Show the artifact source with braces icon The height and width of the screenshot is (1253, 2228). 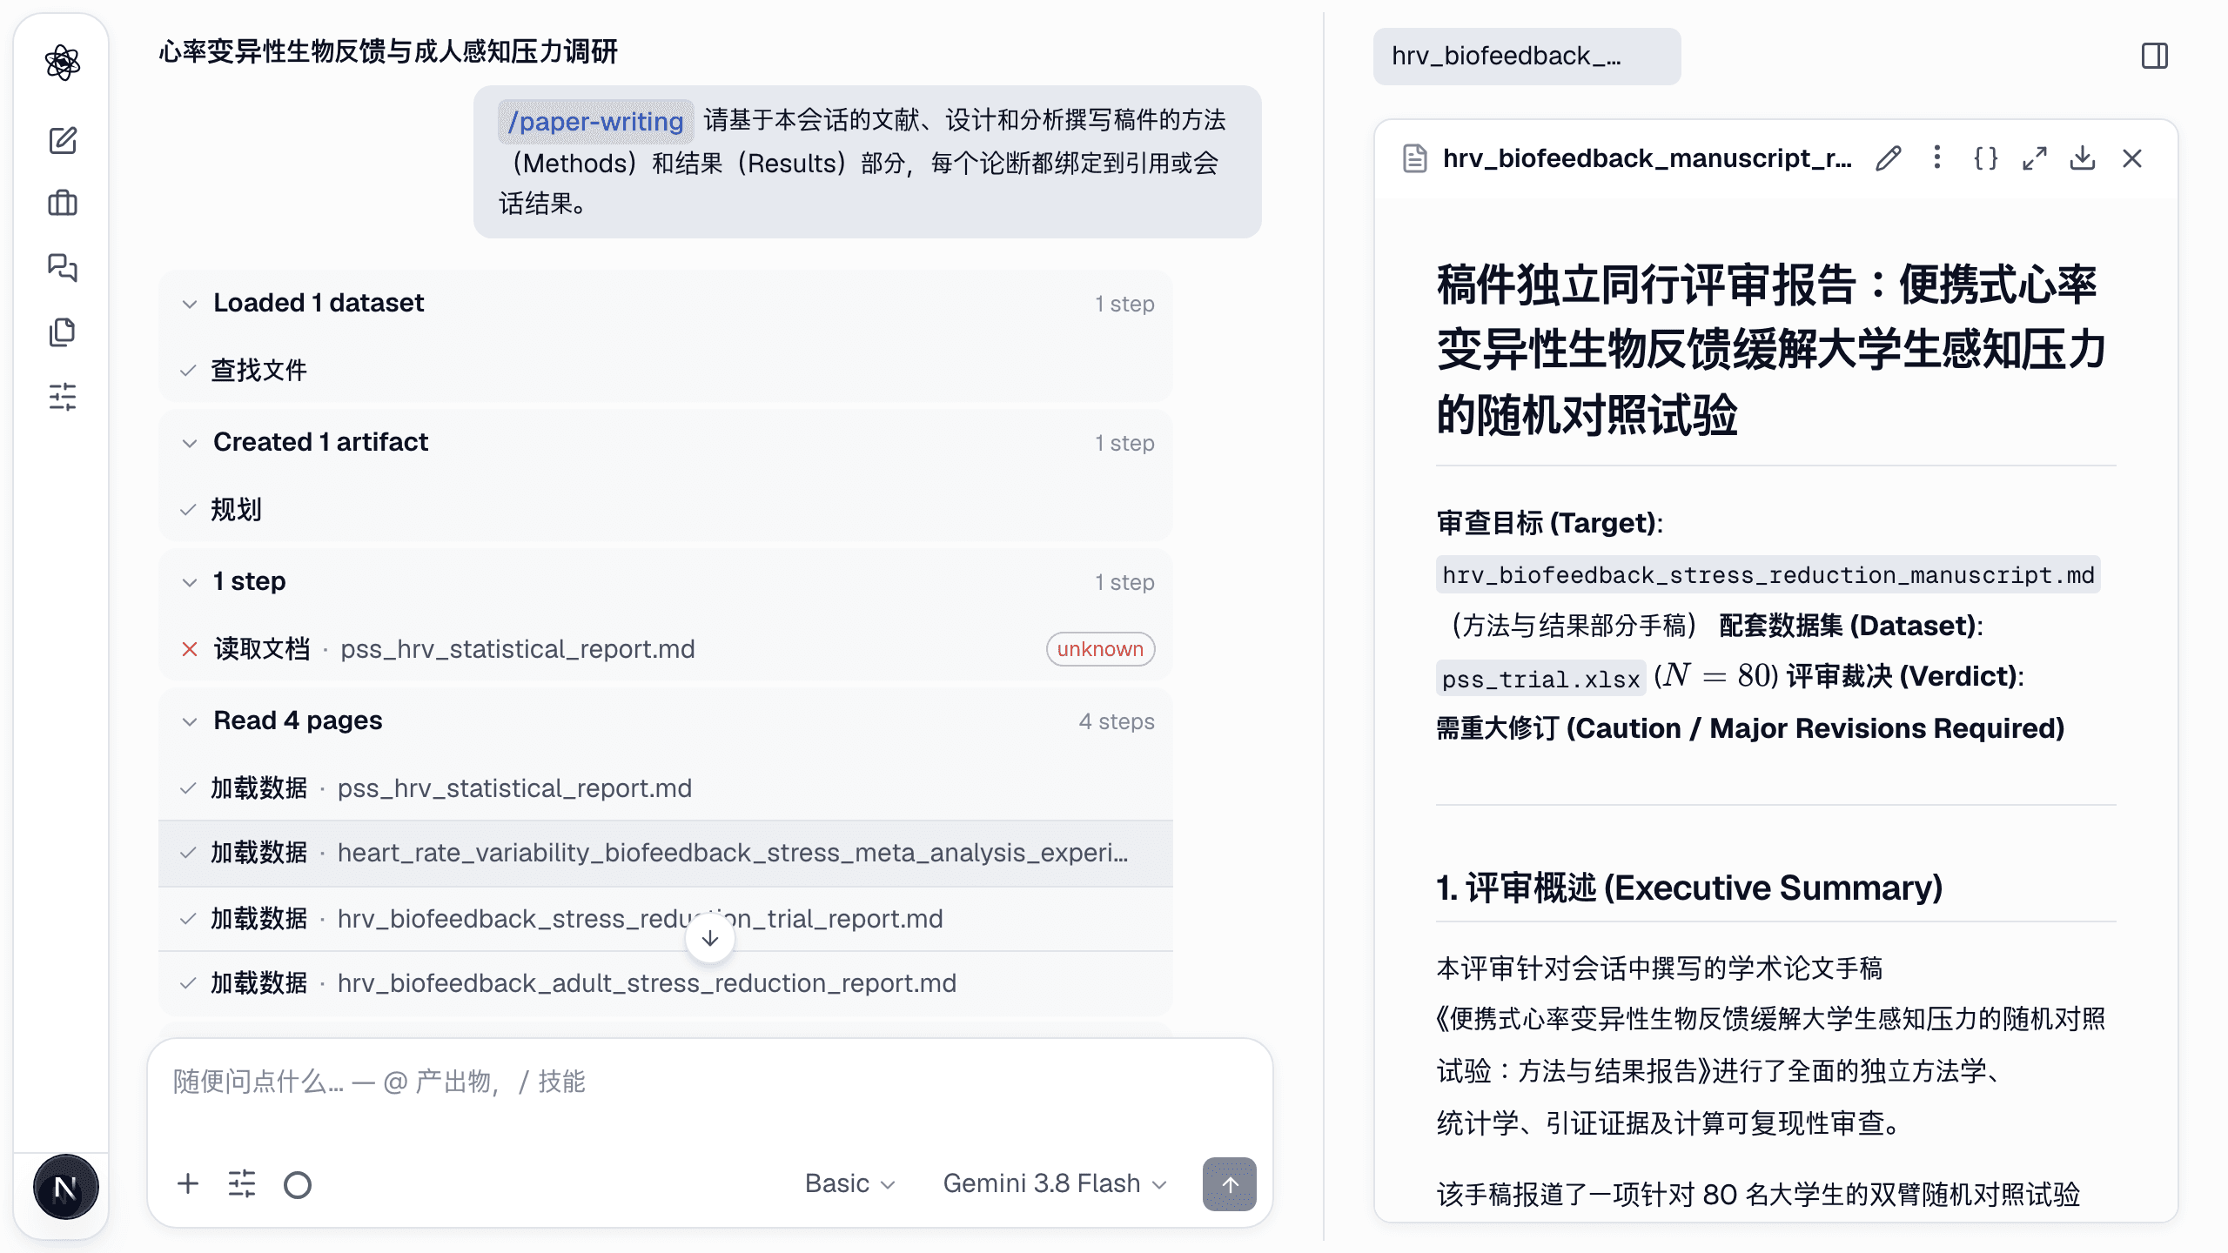click(x=1985, y=158)
